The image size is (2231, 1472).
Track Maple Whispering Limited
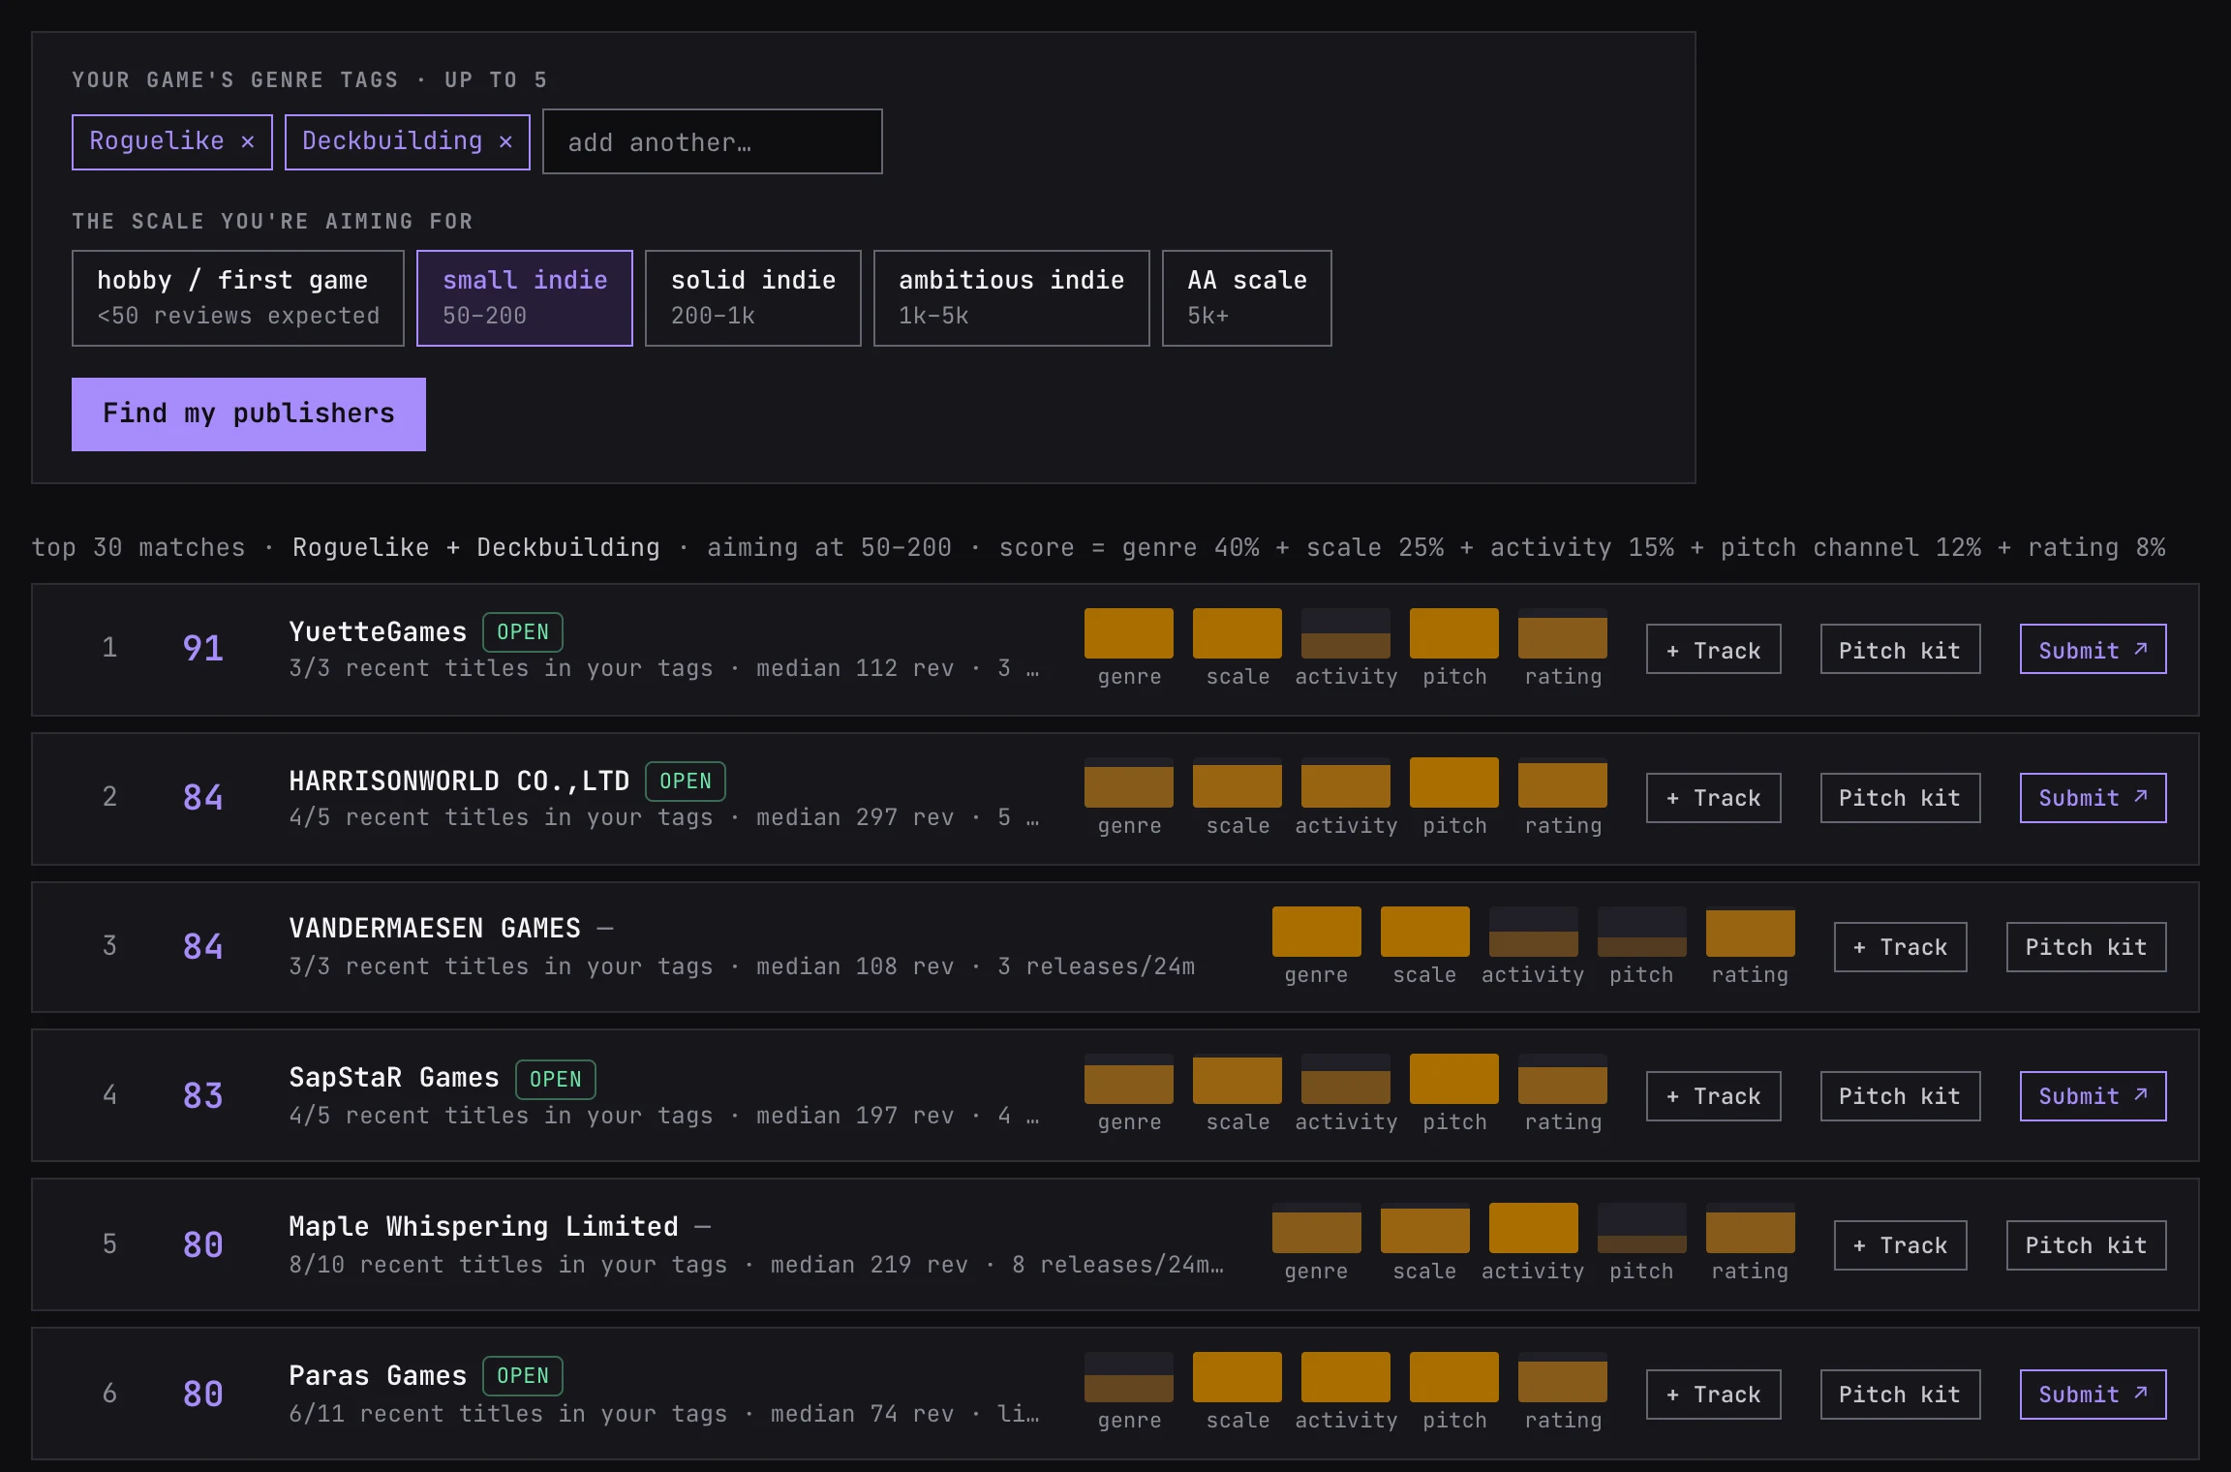(x=1901, y=1245)
